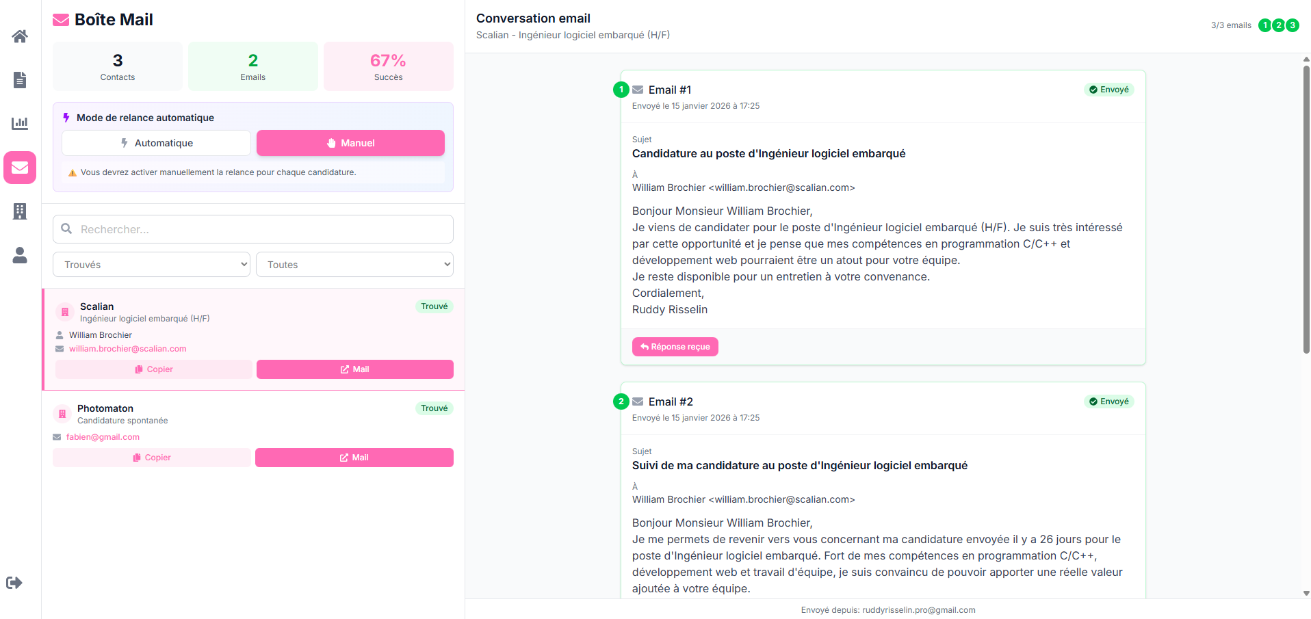Select the pink mail icon in the sidebar
Image resolution: width=1311 pixels, height=619 pixels.
19,168
